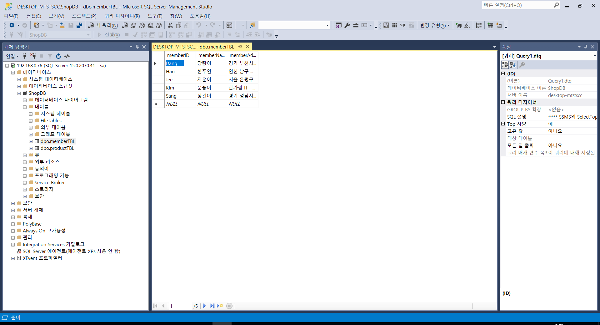Image resolution: width=600 pixels, height=325 pixels.
Task: Select the cell containing 'Kim'
Action: click(x=180, y=88)
